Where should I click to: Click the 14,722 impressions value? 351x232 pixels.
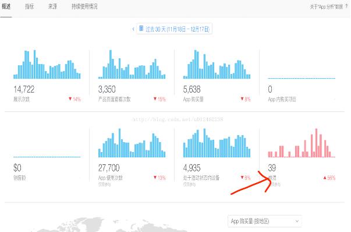tap(24, 89)
